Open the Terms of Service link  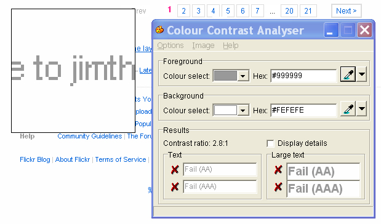click(x=121, y=159)
